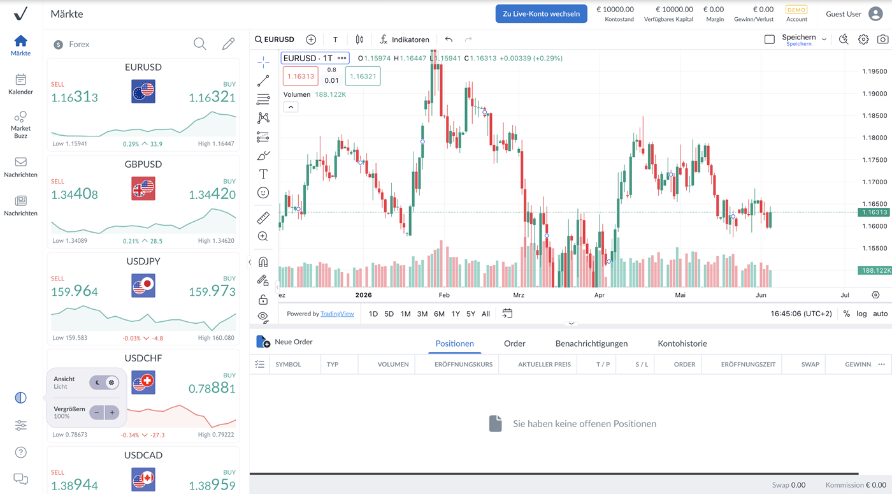Toggle stay in drawing mode pencil-lock

pos(263,280)
